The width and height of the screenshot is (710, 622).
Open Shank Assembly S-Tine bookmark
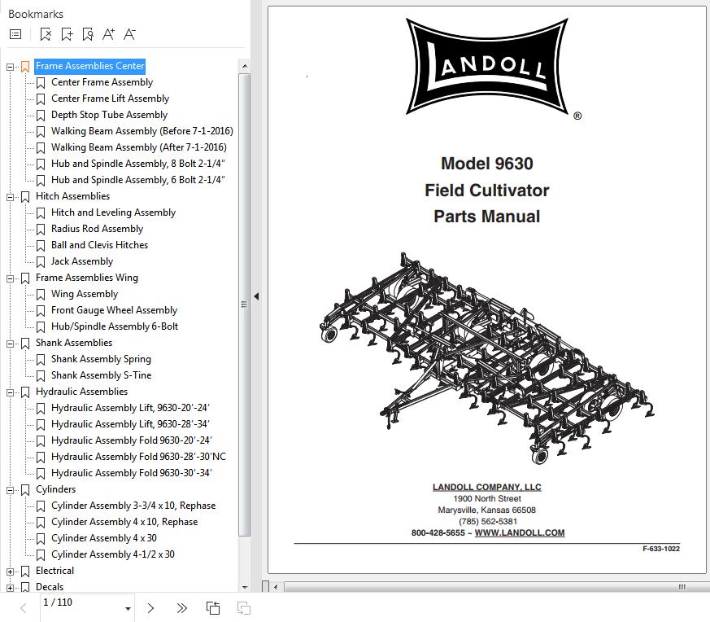pyautogui.click(x=102, y=375)
